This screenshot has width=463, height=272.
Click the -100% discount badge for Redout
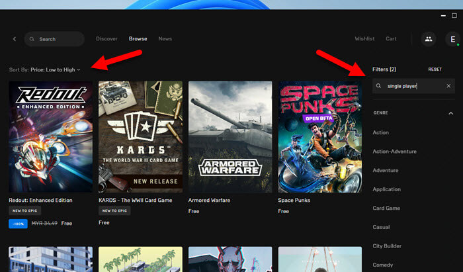(19, 224)
